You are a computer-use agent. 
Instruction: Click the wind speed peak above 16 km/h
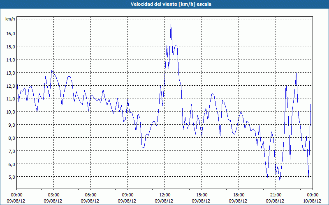click(x=171, y=25)
